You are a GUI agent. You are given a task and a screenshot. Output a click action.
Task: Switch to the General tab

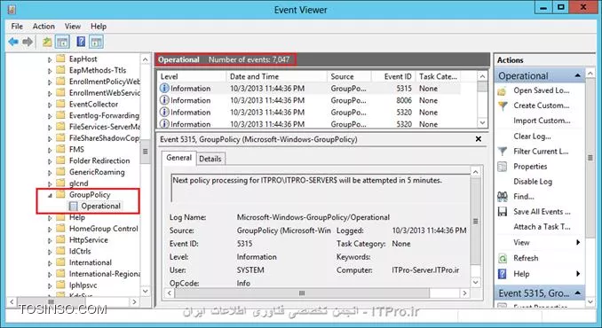(x=178, y=158)
